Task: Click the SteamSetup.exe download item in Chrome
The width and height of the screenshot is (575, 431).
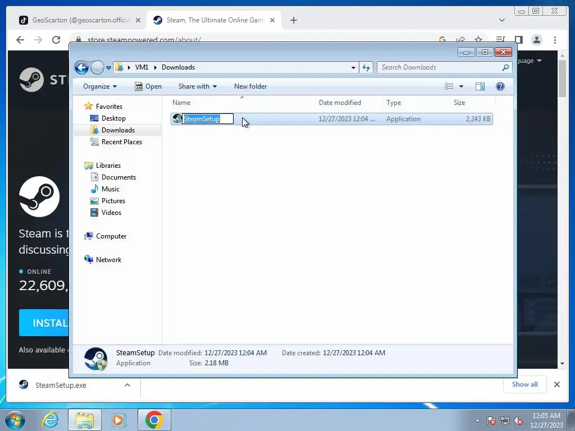Action: [x=61, y=385]
